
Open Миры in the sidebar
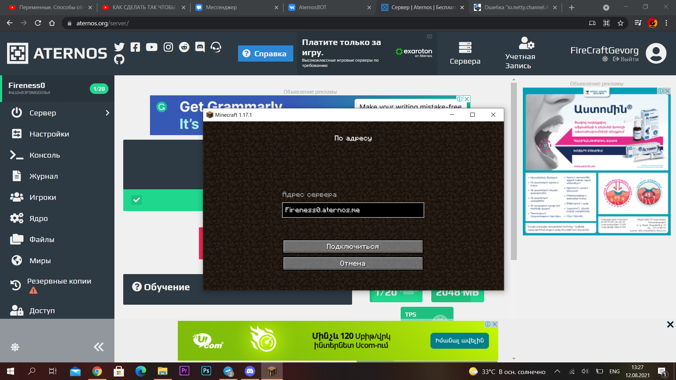(x=40, y=261)
